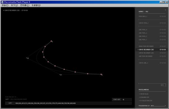Open the 파일(F) menu

[5, 5]
